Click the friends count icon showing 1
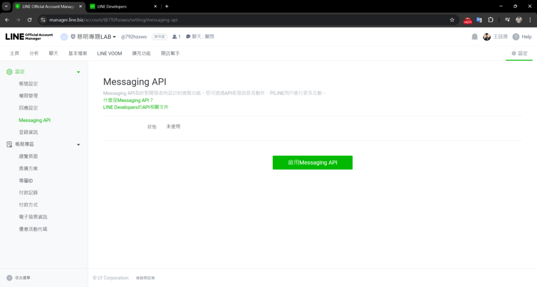Viewport: 537px width, 287px height. coord(175,37)
